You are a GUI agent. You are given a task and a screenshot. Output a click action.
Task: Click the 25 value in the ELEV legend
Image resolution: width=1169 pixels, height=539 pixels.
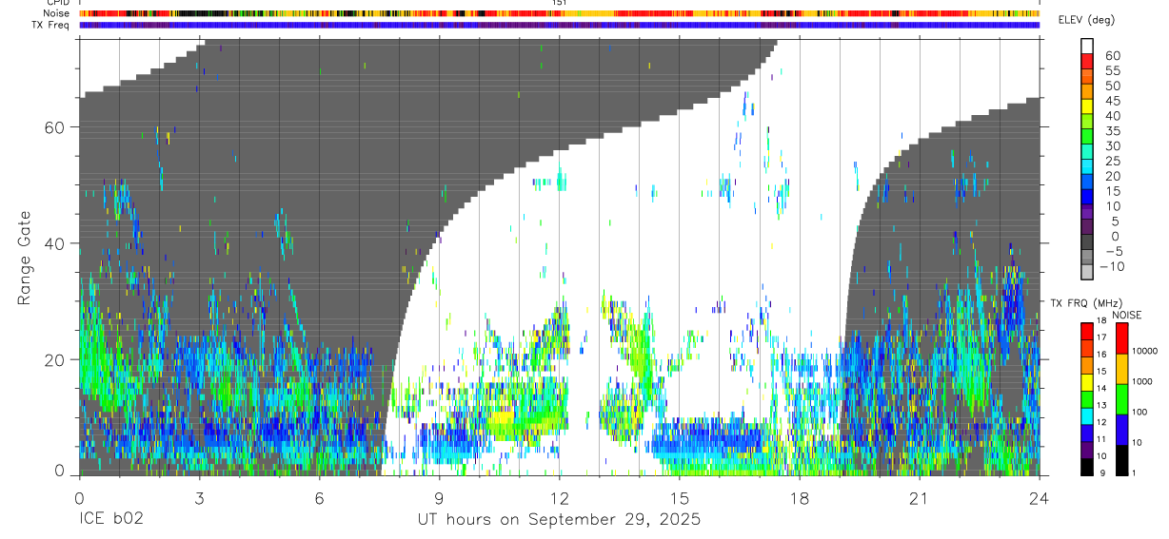click(1113, 162)
